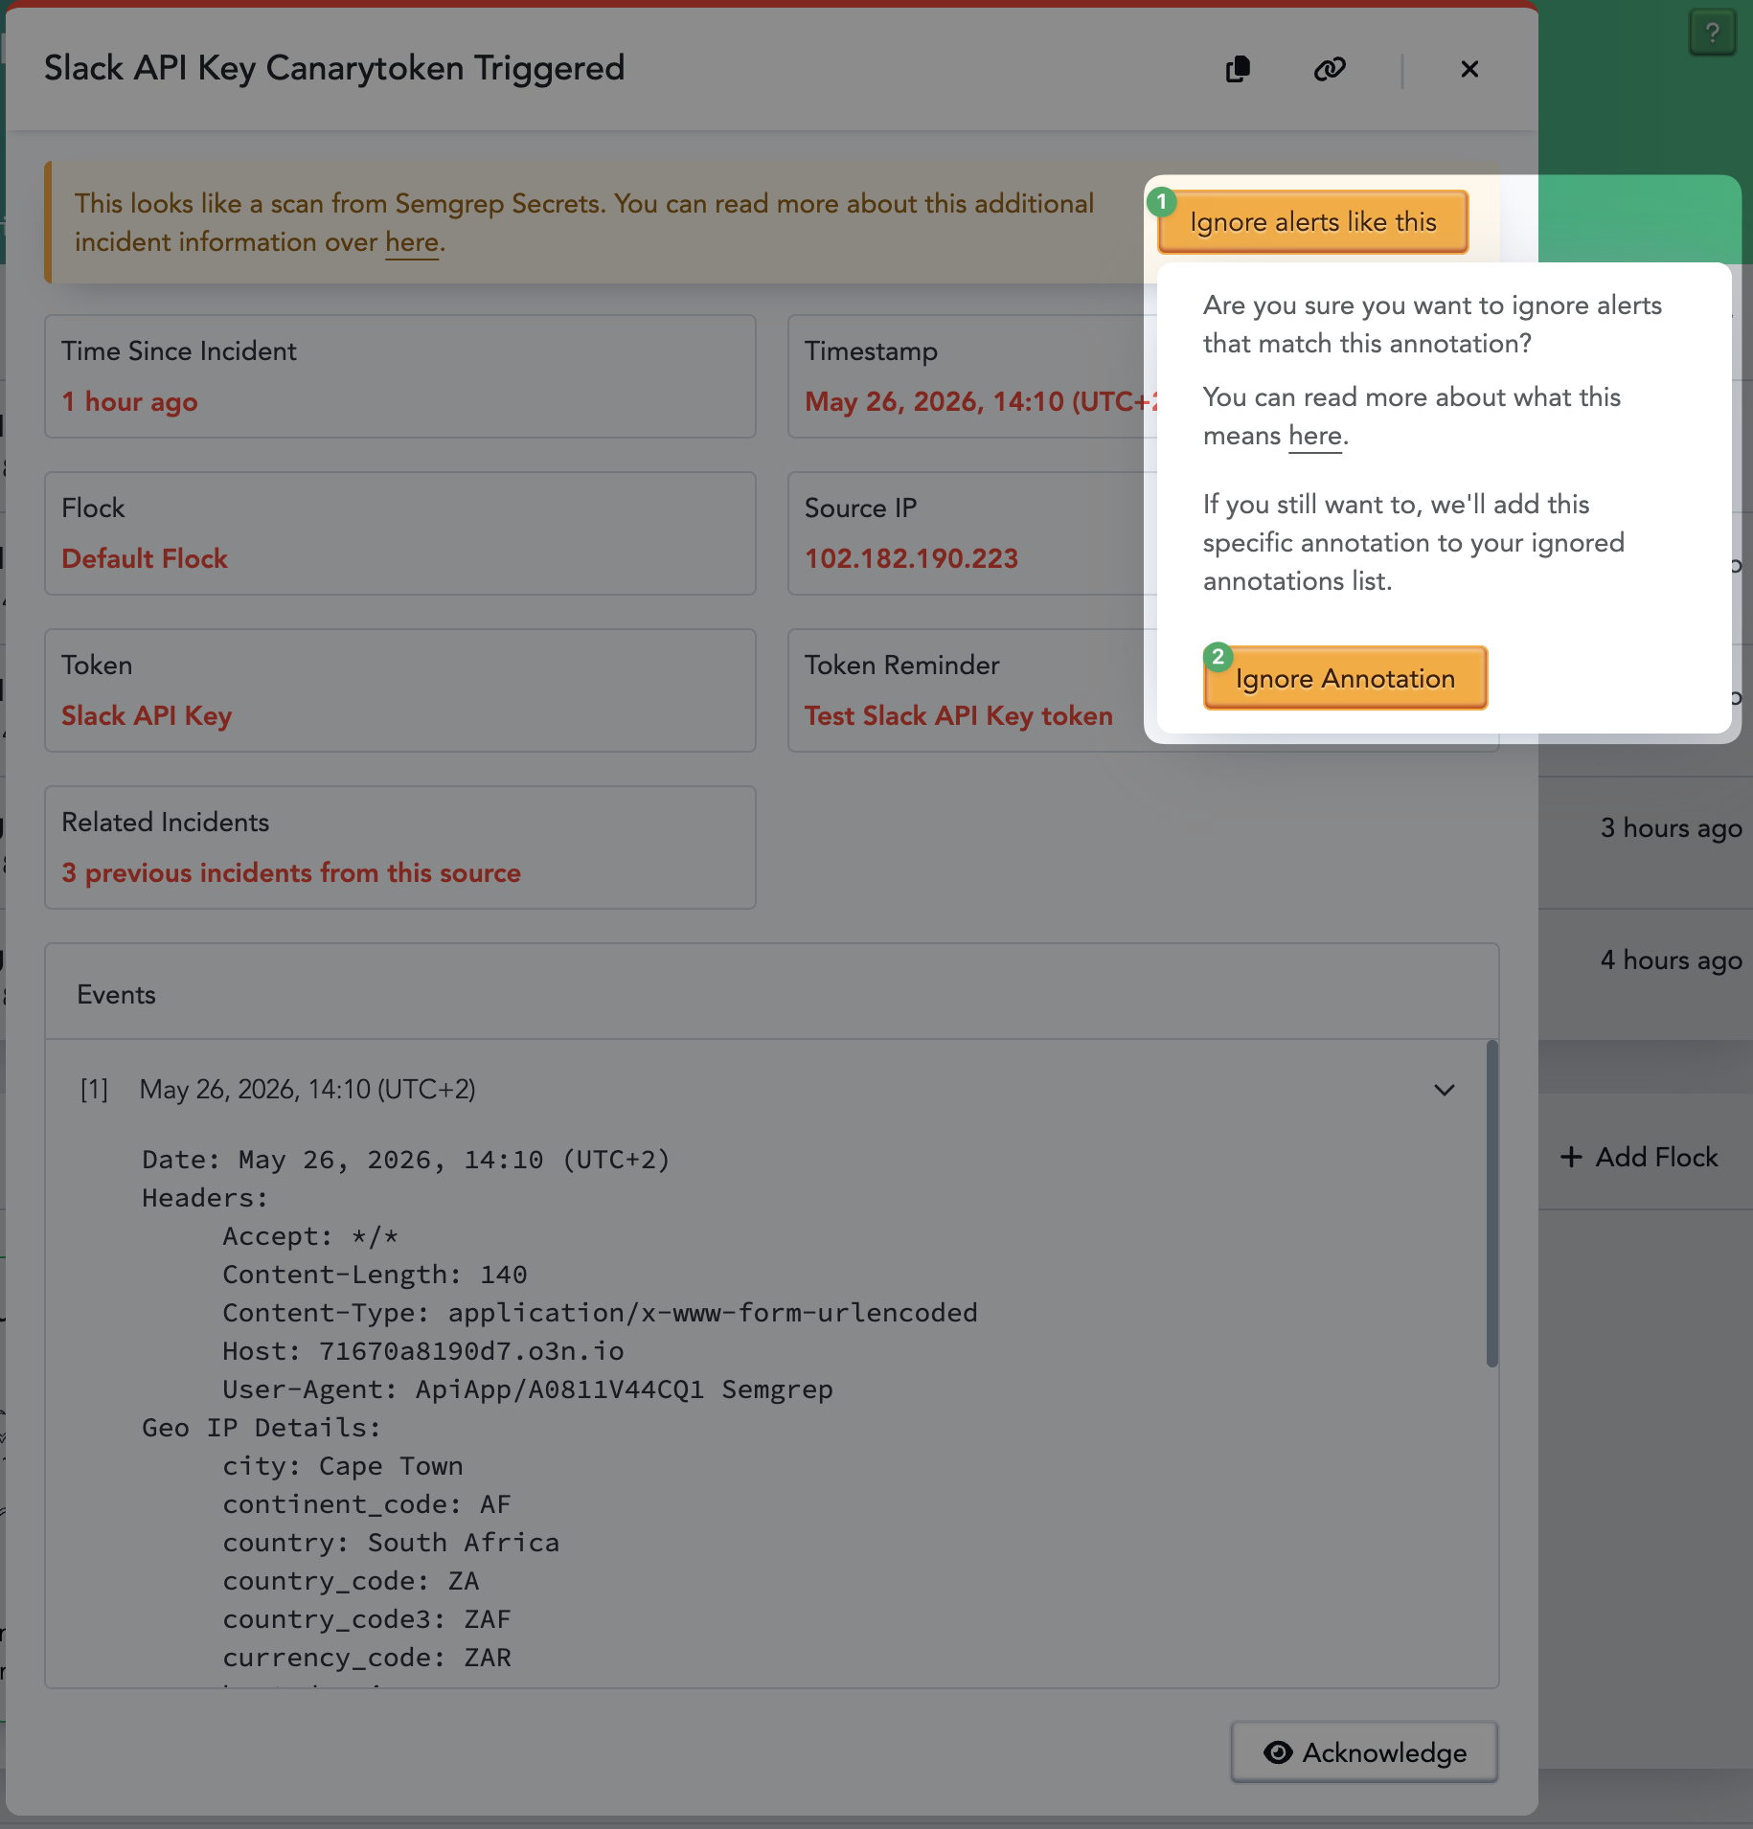Click the 'city: Cape Town' line
Image resolution: width=1753 pixels, height=1829 pixels.
(343, 1466)
